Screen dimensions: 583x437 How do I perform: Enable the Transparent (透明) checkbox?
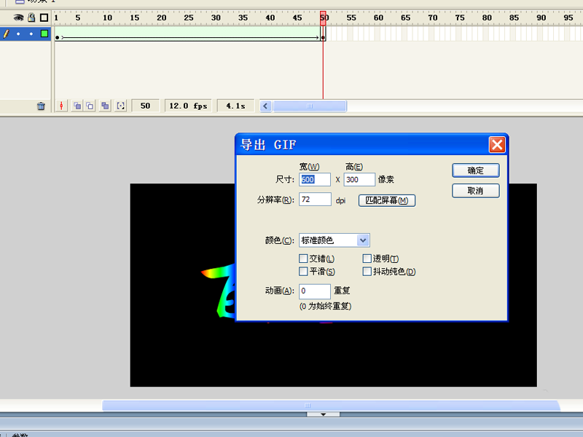pos(367,259)
